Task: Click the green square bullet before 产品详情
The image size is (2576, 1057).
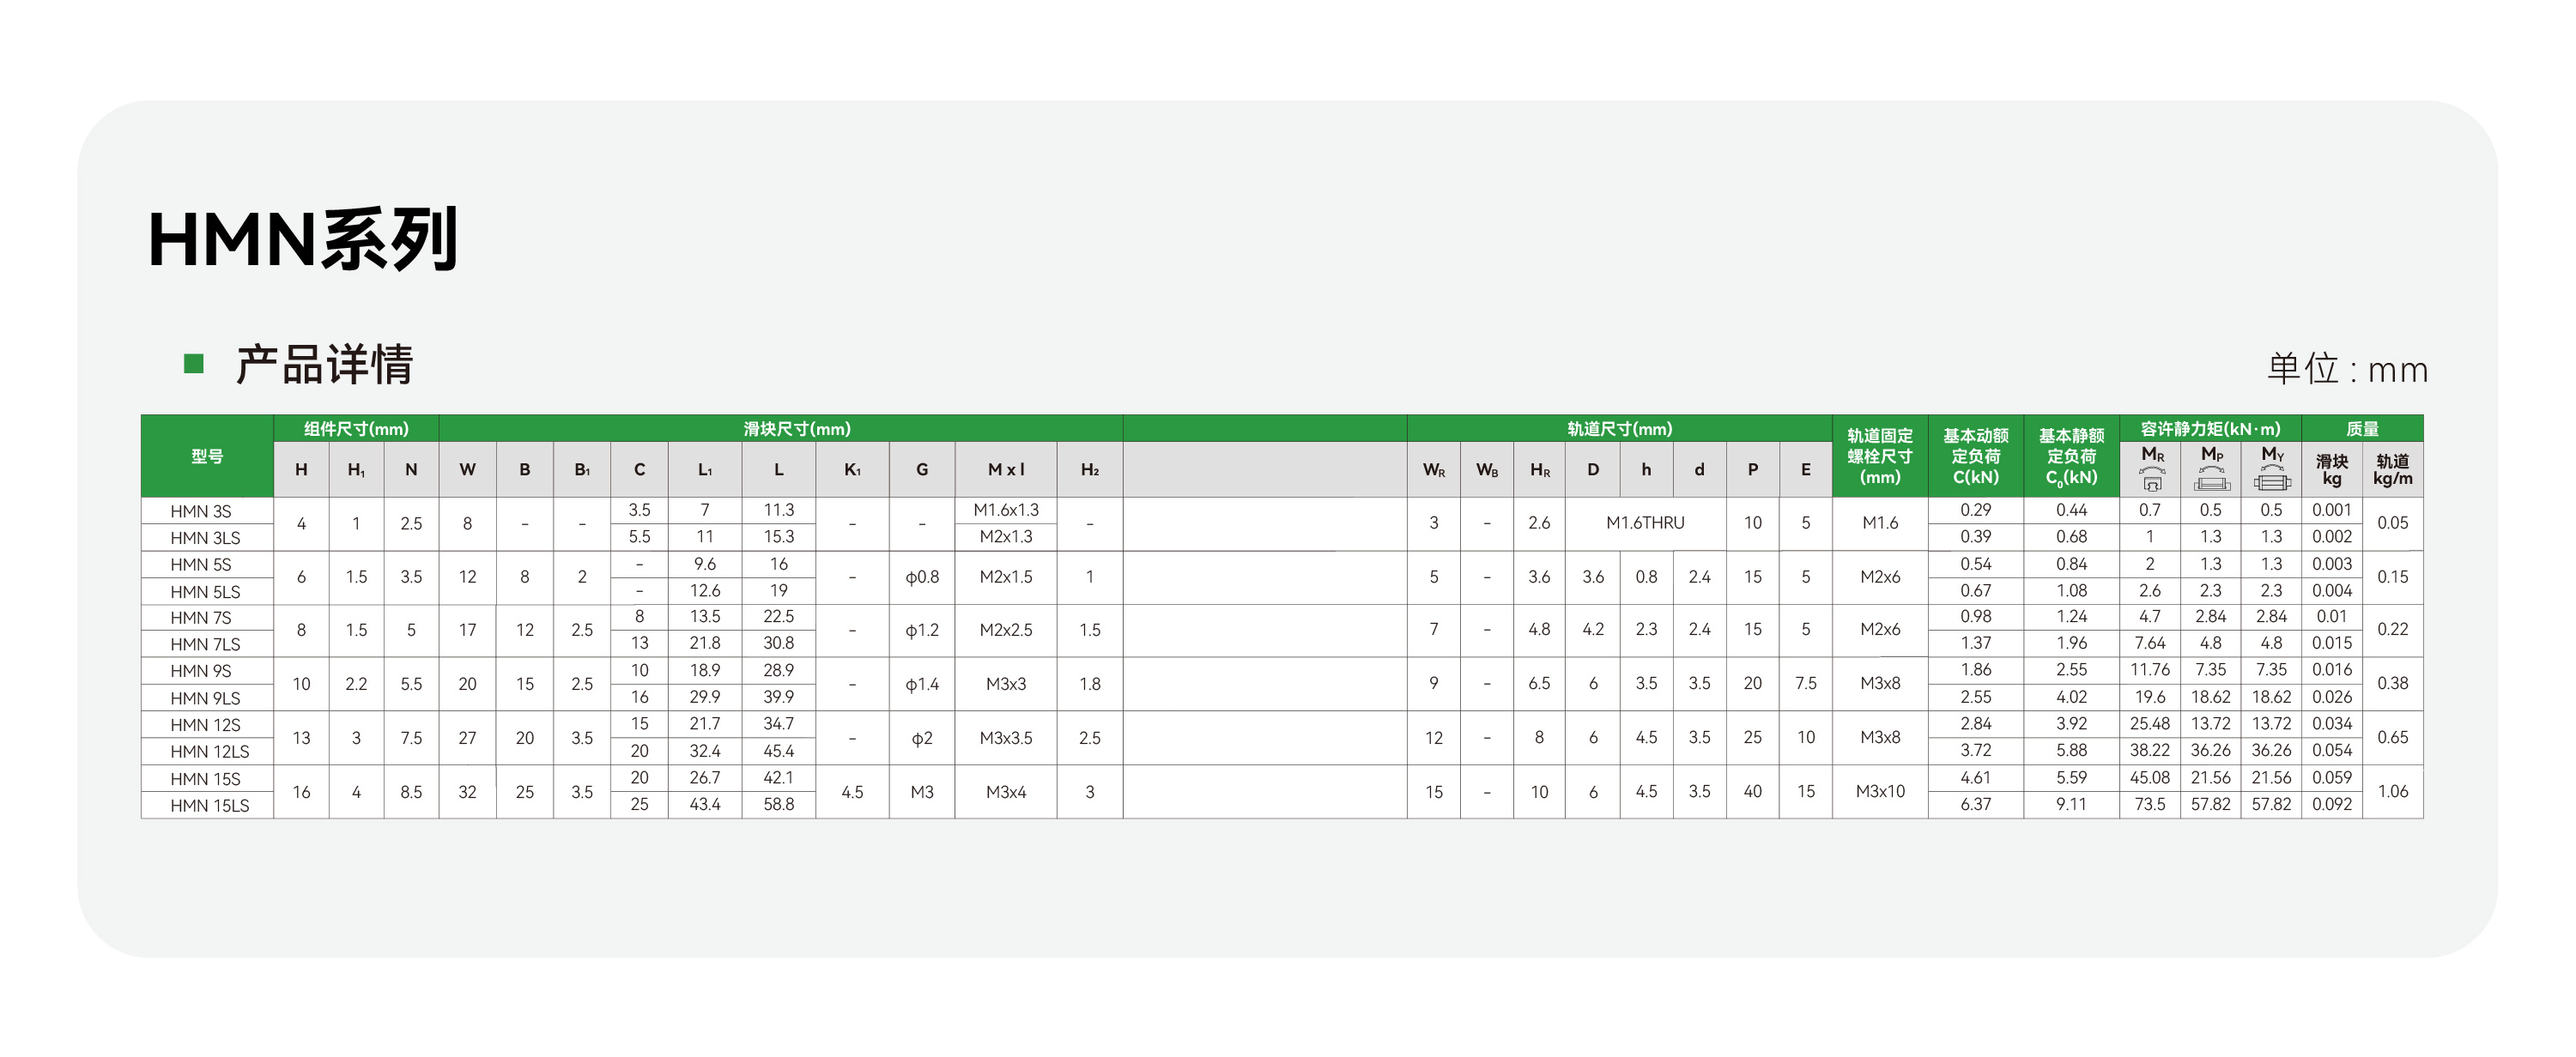Action: 194,364
